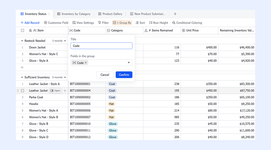Screen dimensions: 271x150
Task: Expand the Fields in the group dropdown
Action: click(129, 63)
